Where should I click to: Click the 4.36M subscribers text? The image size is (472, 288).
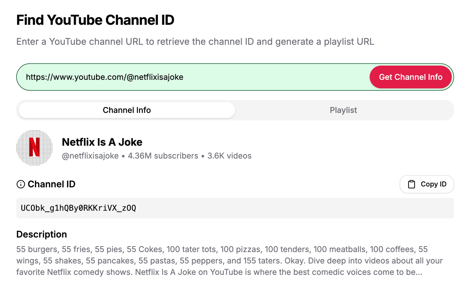click(x=163, y=156)
